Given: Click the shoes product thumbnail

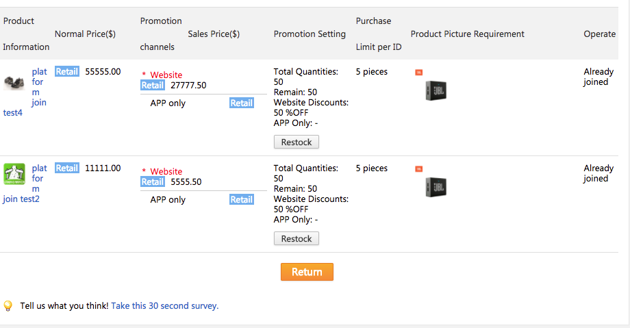Looking at the screenshot, I should [x=14, y=83].
